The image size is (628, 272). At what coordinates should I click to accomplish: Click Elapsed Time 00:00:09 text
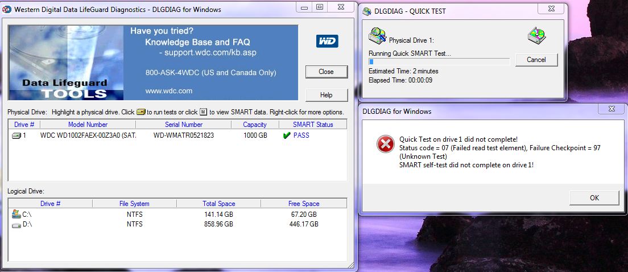pyautogui.click(x=400, y=80)
